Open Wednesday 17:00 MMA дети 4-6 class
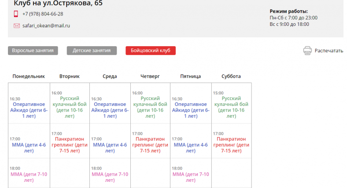Image resolution: width=347 pixels, height=188 pixels. (110, 147)
